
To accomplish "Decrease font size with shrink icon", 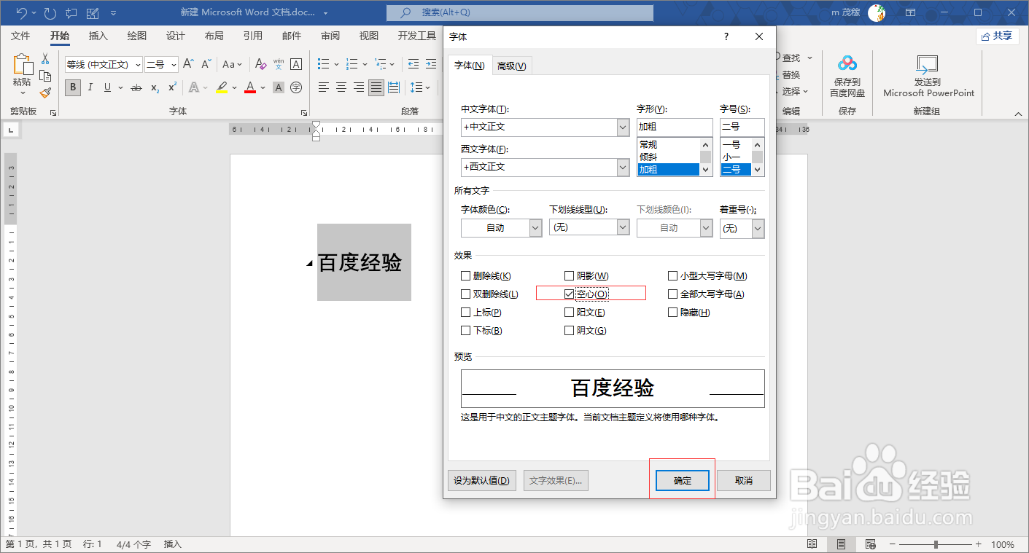I will [206, 64].
